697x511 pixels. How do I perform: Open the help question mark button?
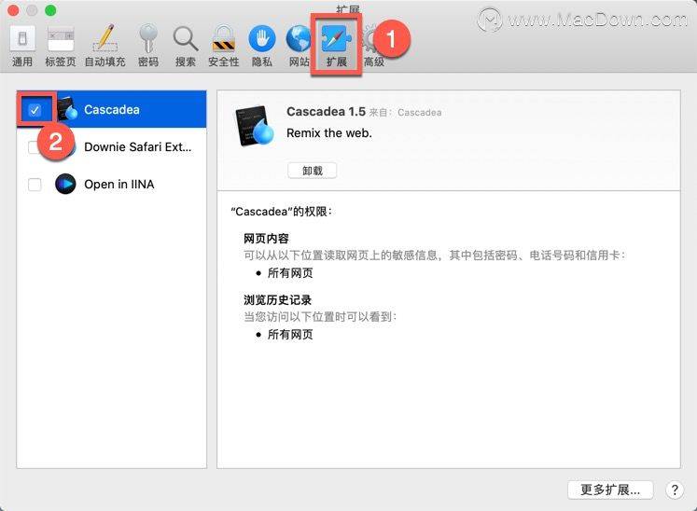(675, 490)
